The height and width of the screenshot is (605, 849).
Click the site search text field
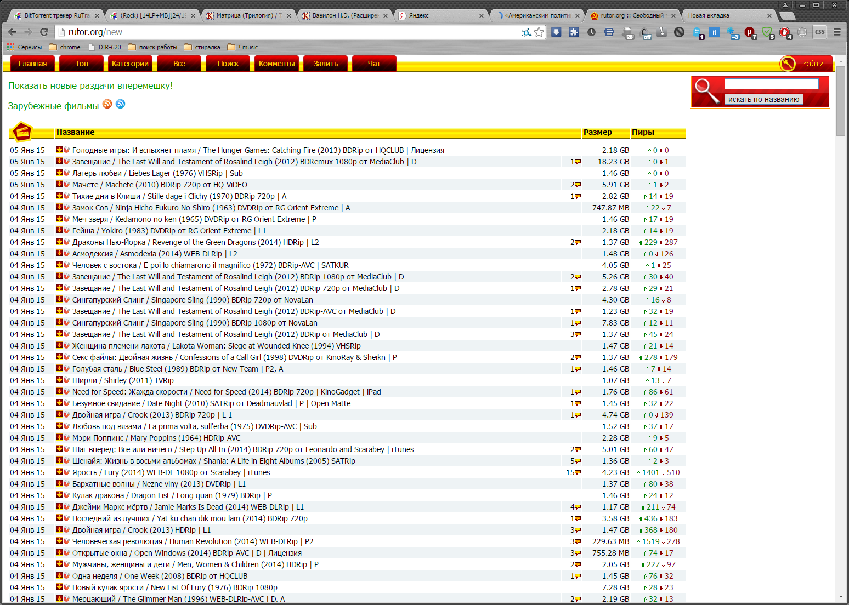tap(772, 84)
